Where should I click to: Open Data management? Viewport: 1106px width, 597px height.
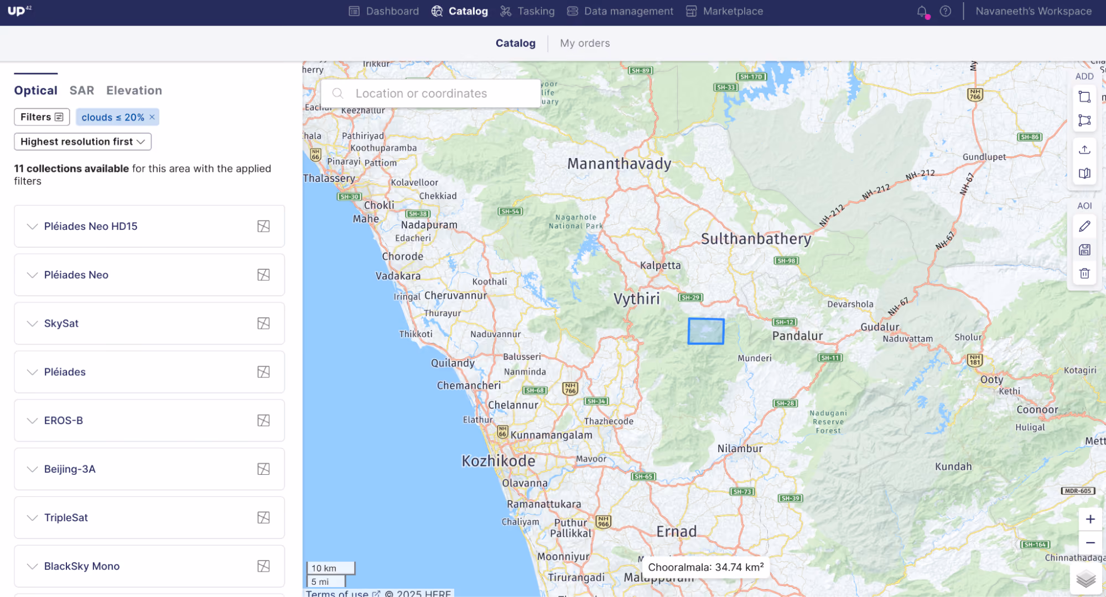[620, 11]
